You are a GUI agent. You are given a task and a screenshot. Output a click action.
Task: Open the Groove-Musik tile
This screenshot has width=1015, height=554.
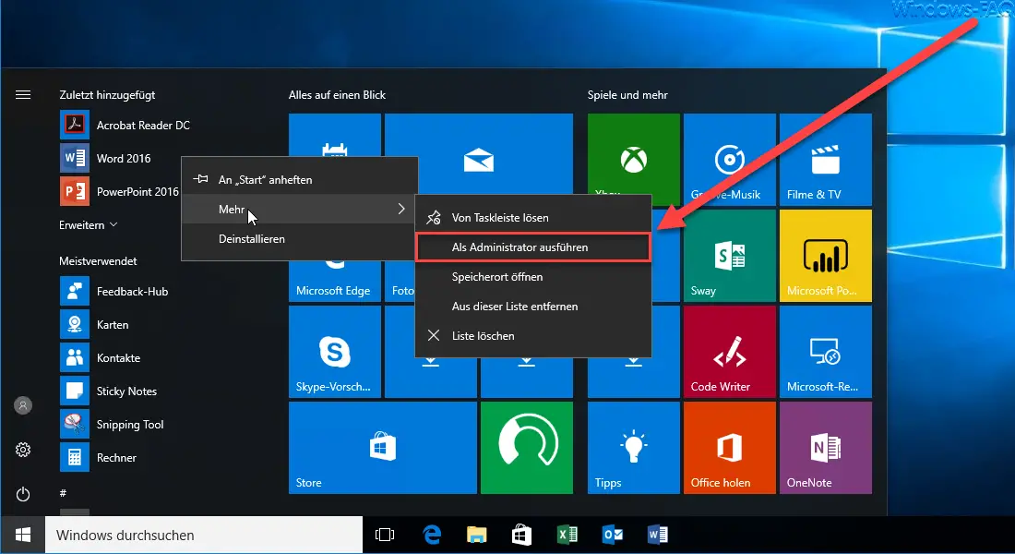[730, 160]
